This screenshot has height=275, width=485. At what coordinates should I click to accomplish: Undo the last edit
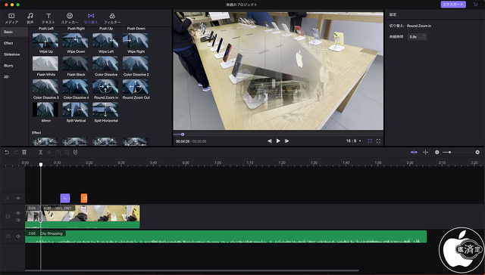[7, 153]
